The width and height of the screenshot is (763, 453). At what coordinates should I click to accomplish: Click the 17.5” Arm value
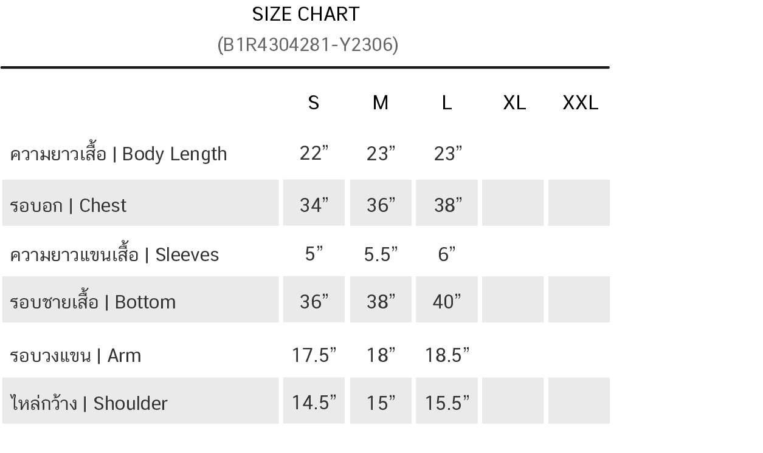click(x=314, y=355)
